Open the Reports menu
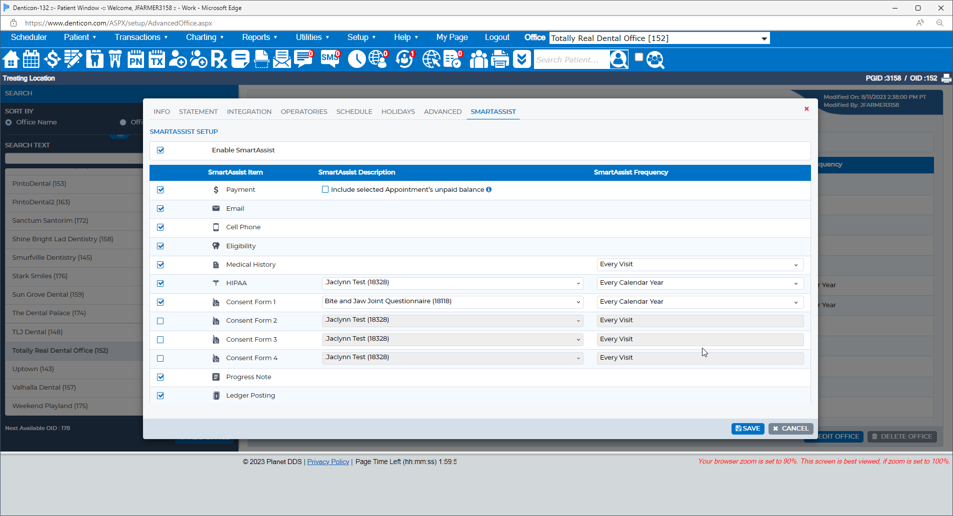 259,37
